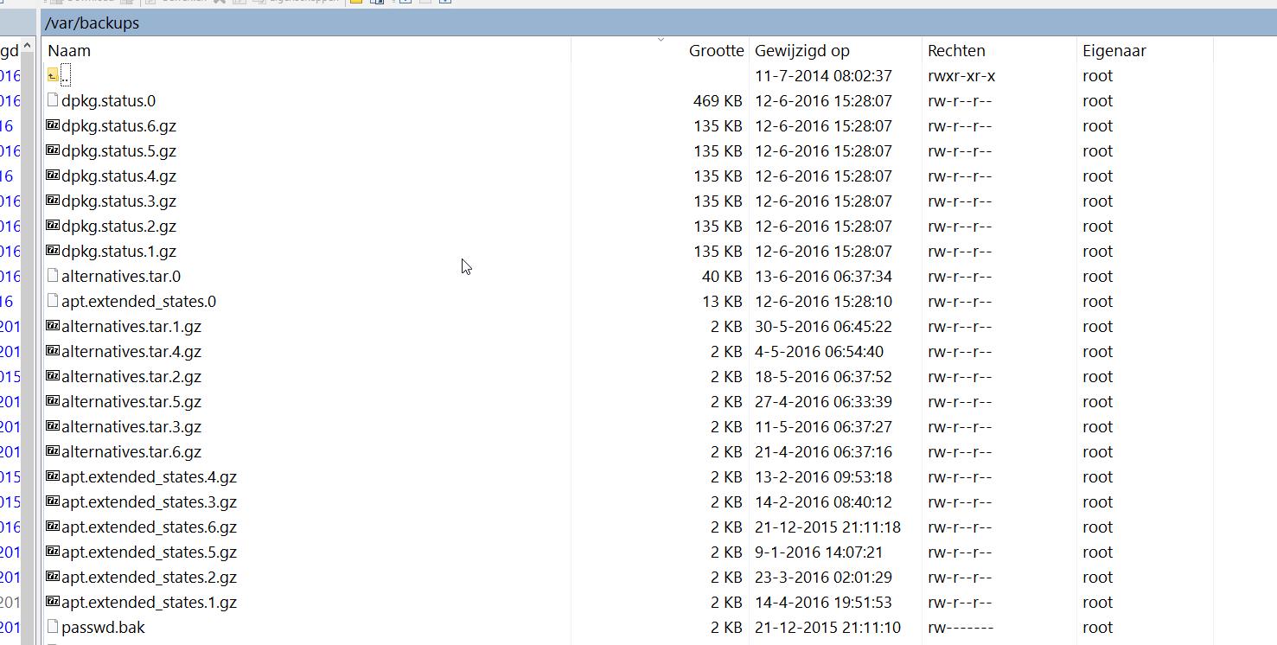The image size is (1277, 645).
Task: Click the apt.extended_states.4.gz archive icon
Action: [x=53, y=476]
